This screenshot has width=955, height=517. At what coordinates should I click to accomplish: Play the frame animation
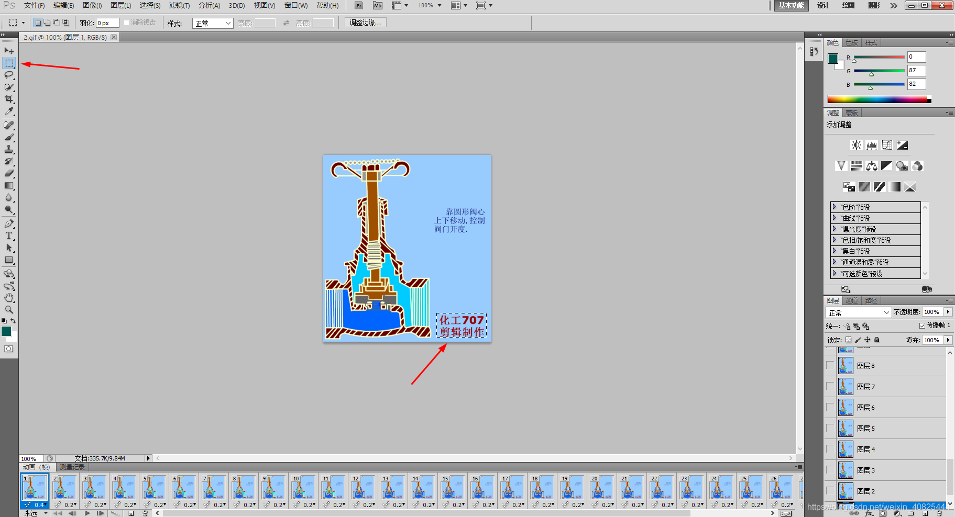87,513
